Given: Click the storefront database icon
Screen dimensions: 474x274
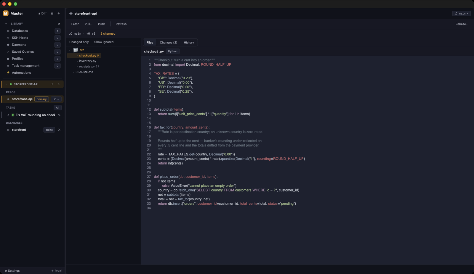Looking at the screenshot, I should pos(8,130).
